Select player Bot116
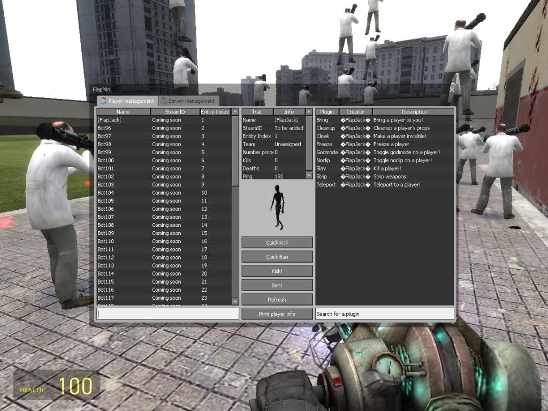Screen dimensions: 548x411 (x=164, y=290)
